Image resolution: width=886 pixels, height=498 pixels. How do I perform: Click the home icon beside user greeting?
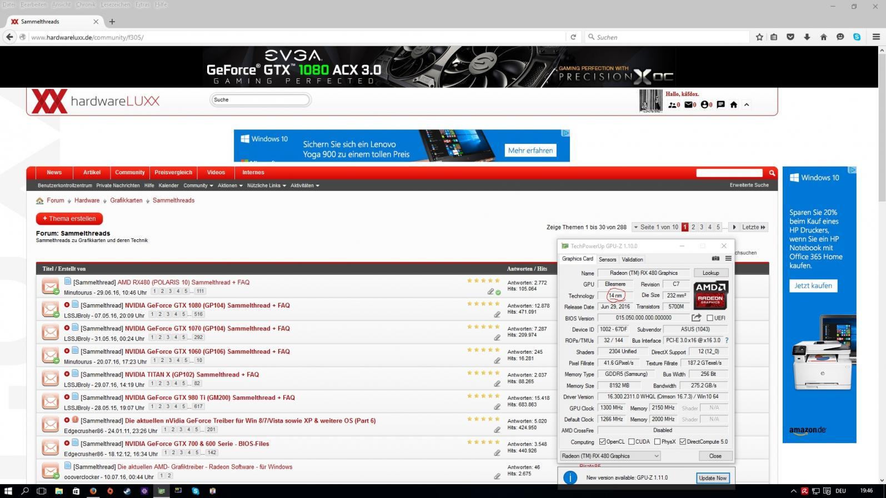pos(733,104)
